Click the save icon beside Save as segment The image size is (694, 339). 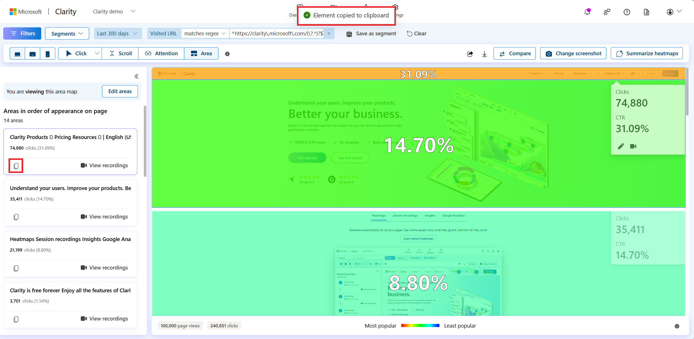tap(349, 34)
